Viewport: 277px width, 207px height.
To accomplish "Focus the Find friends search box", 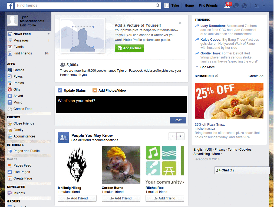I will (85, 5).
